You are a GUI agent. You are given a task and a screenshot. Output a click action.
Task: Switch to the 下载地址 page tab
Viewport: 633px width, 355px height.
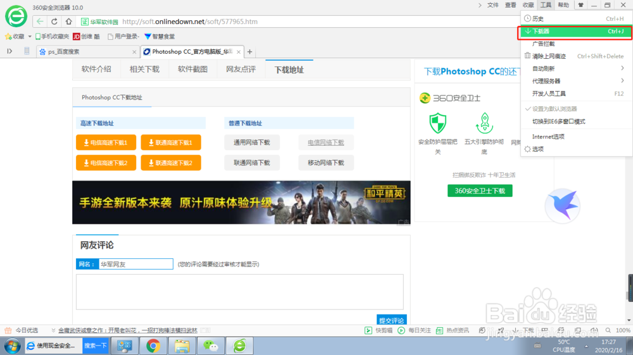[x=289, y=69]
